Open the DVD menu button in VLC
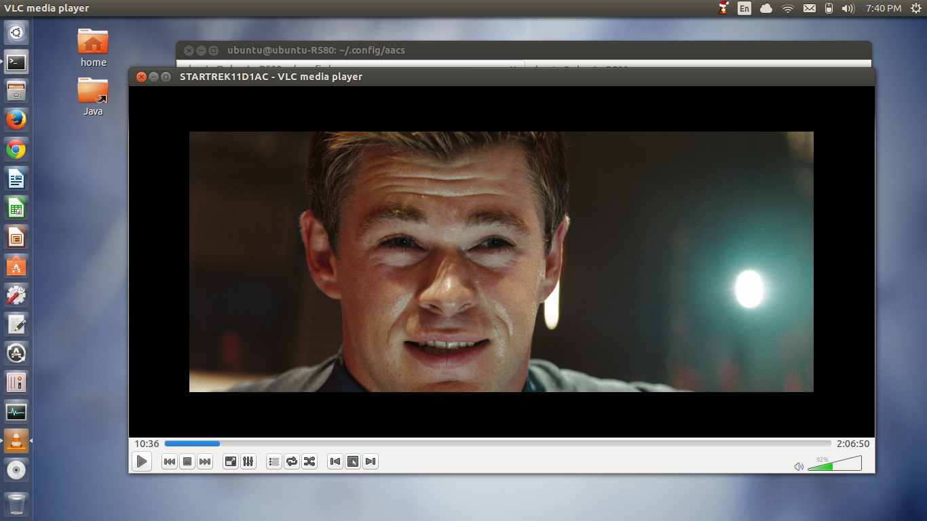 (x=353, y=462)
